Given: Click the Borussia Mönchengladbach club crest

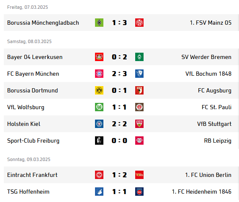Looking at the screenshot, I should (x=99, y=23).
